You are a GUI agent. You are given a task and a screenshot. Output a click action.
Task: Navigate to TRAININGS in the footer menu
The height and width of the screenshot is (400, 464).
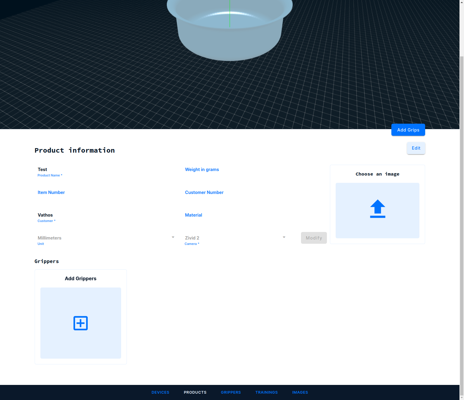pos(266,392)
